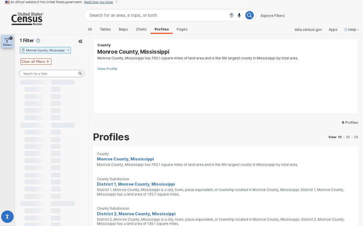Remove the Monroe County, Mississippi filter chip

68,50
